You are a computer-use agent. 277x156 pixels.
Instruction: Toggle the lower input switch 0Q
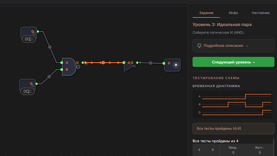[x=27, y=91]
